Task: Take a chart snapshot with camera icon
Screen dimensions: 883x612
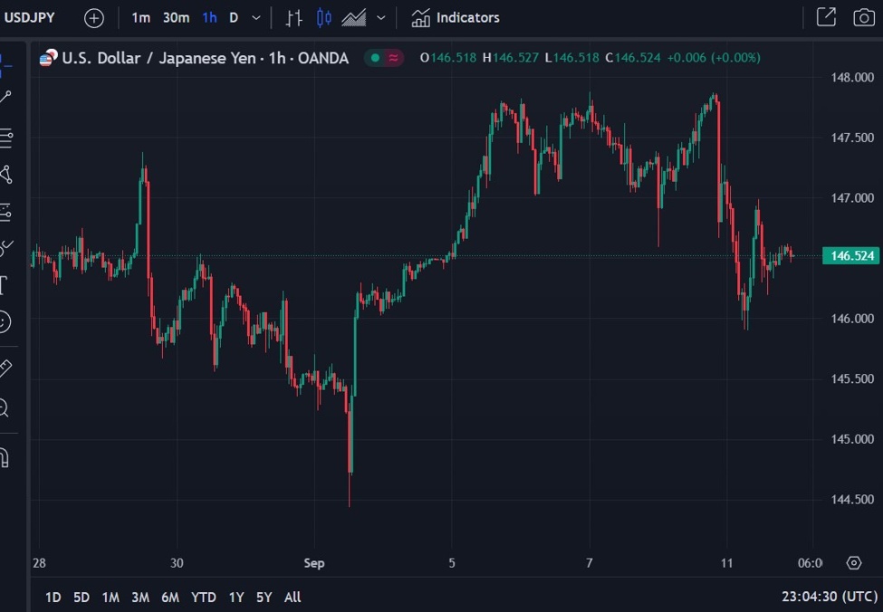Action: click(x=864, y=17)
